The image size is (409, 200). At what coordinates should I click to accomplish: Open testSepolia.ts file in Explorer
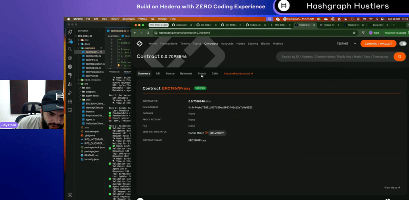(x=93, y=68)
